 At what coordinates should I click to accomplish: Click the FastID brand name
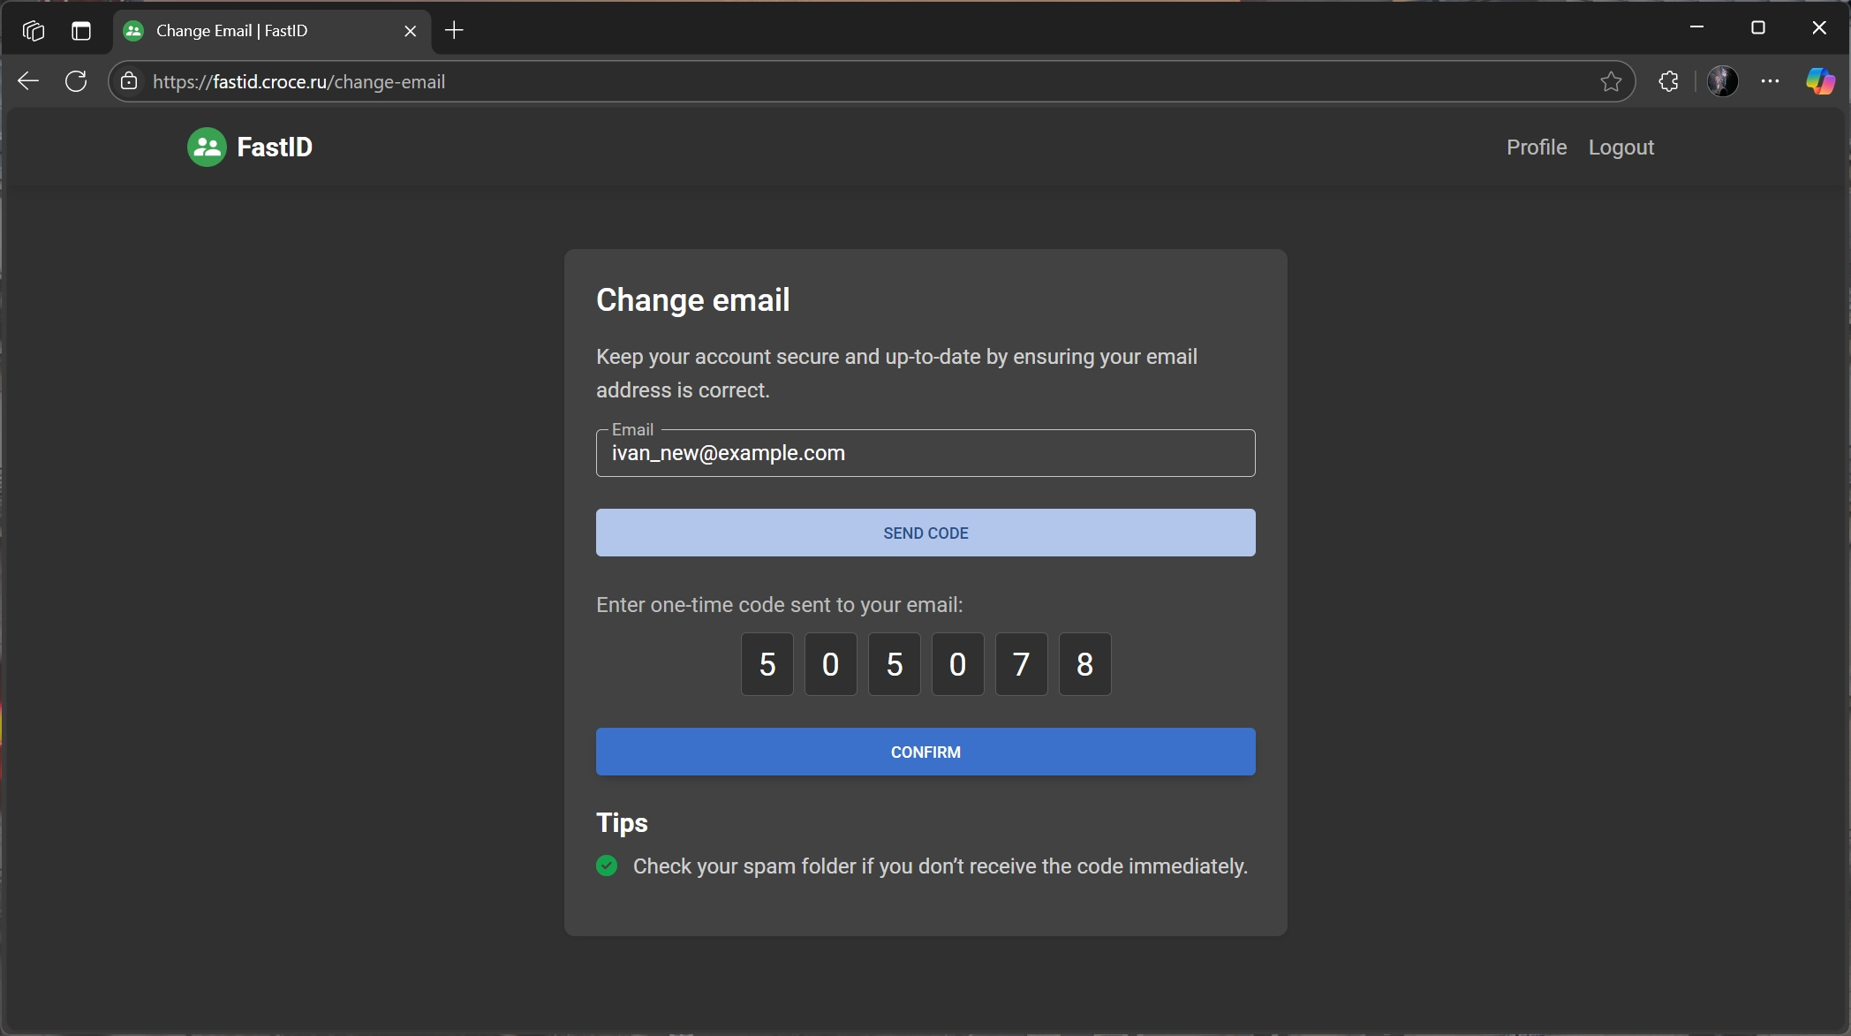275,147
